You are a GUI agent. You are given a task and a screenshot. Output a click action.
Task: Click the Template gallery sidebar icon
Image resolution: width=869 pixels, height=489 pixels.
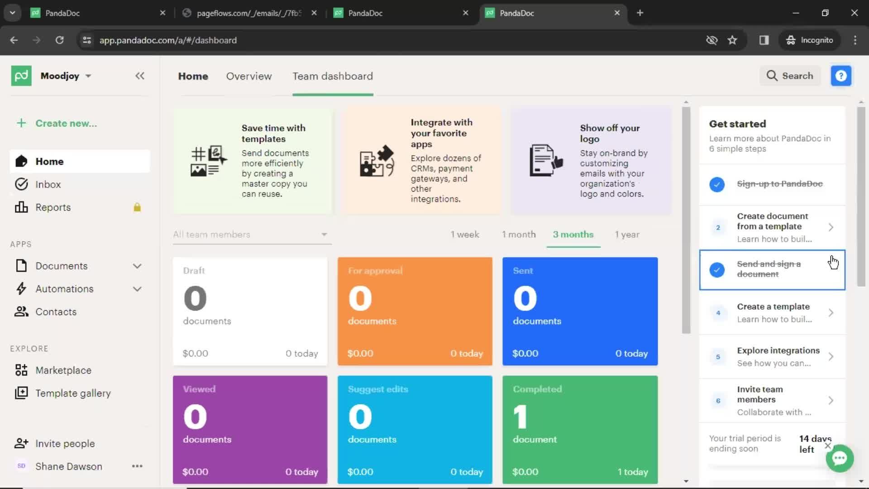21,393
